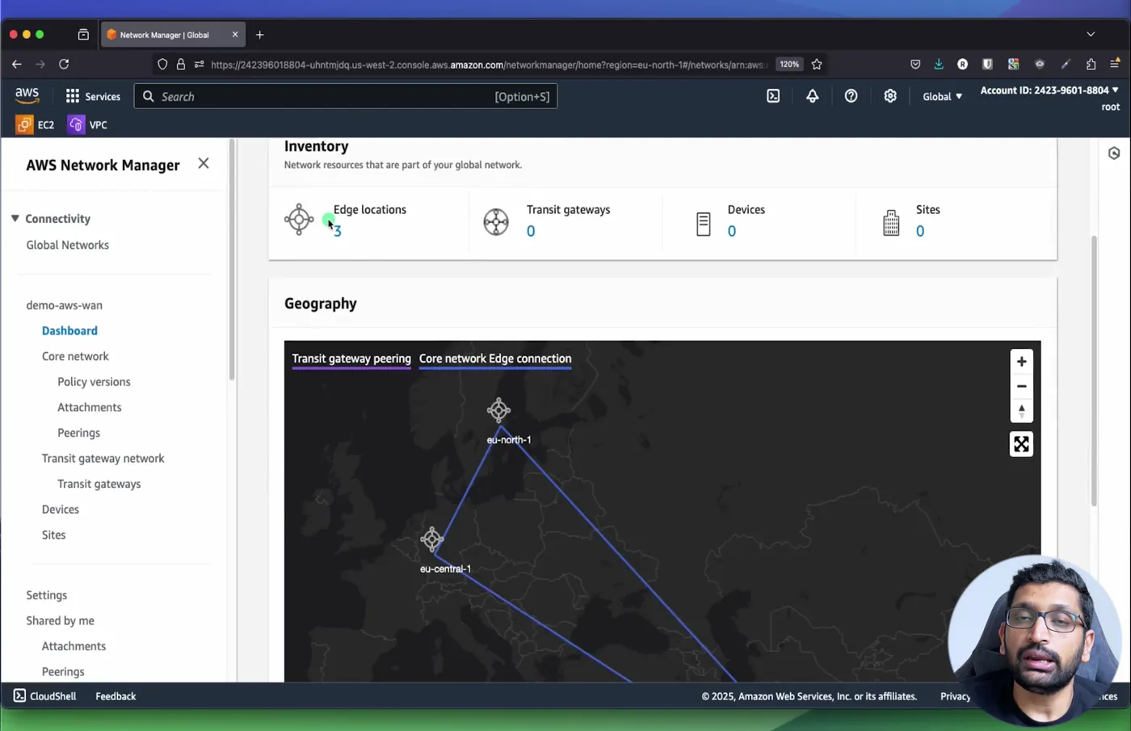Open browser list-all-tabs chevron

(x=1091, y=35)
